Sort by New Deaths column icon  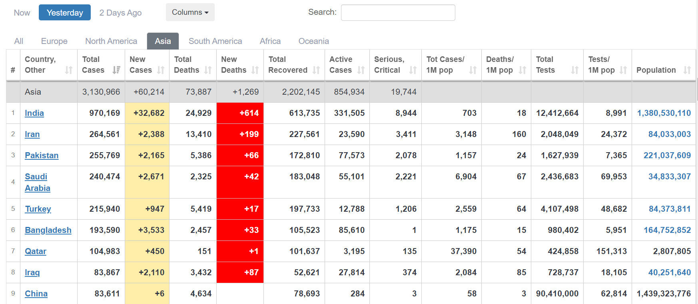(255, 70)
